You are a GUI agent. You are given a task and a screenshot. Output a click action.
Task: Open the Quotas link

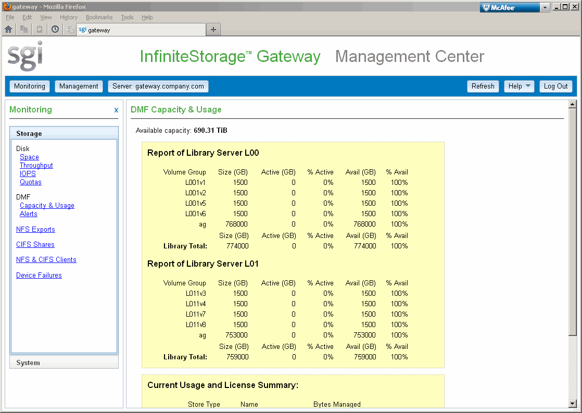[30, 182]
